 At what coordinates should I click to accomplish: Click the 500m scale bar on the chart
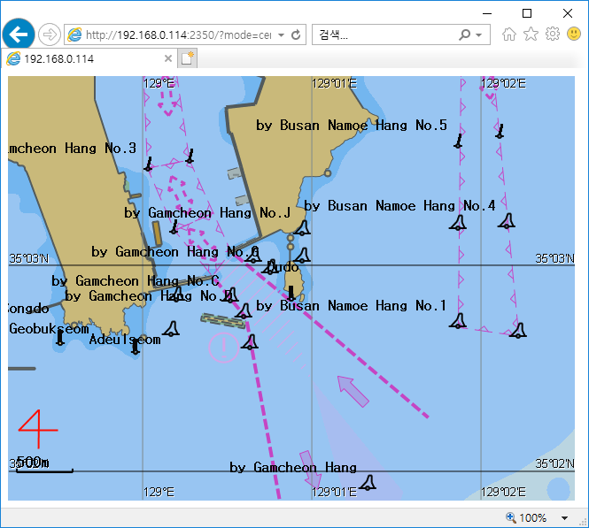click(x=44, y=470)
